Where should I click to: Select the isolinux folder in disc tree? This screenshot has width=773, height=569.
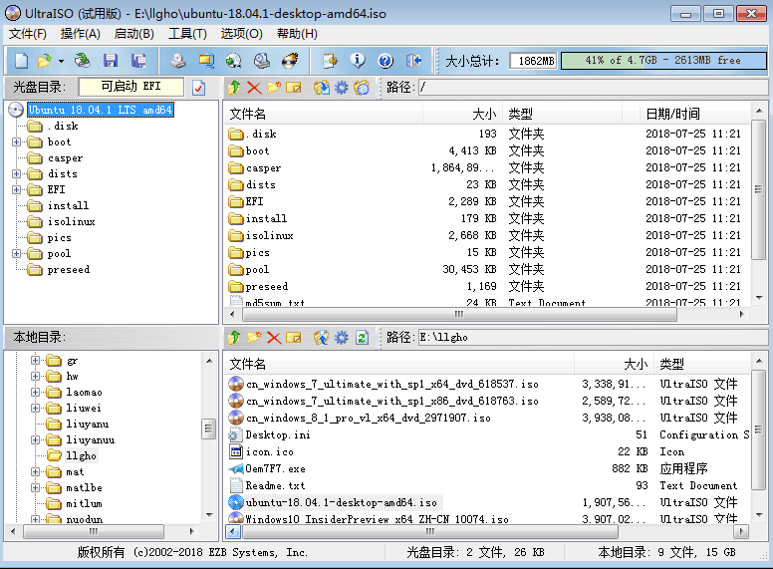pos(71,222)
